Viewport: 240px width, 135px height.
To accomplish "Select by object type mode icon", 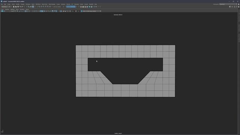I will click(x=31, y=7).
